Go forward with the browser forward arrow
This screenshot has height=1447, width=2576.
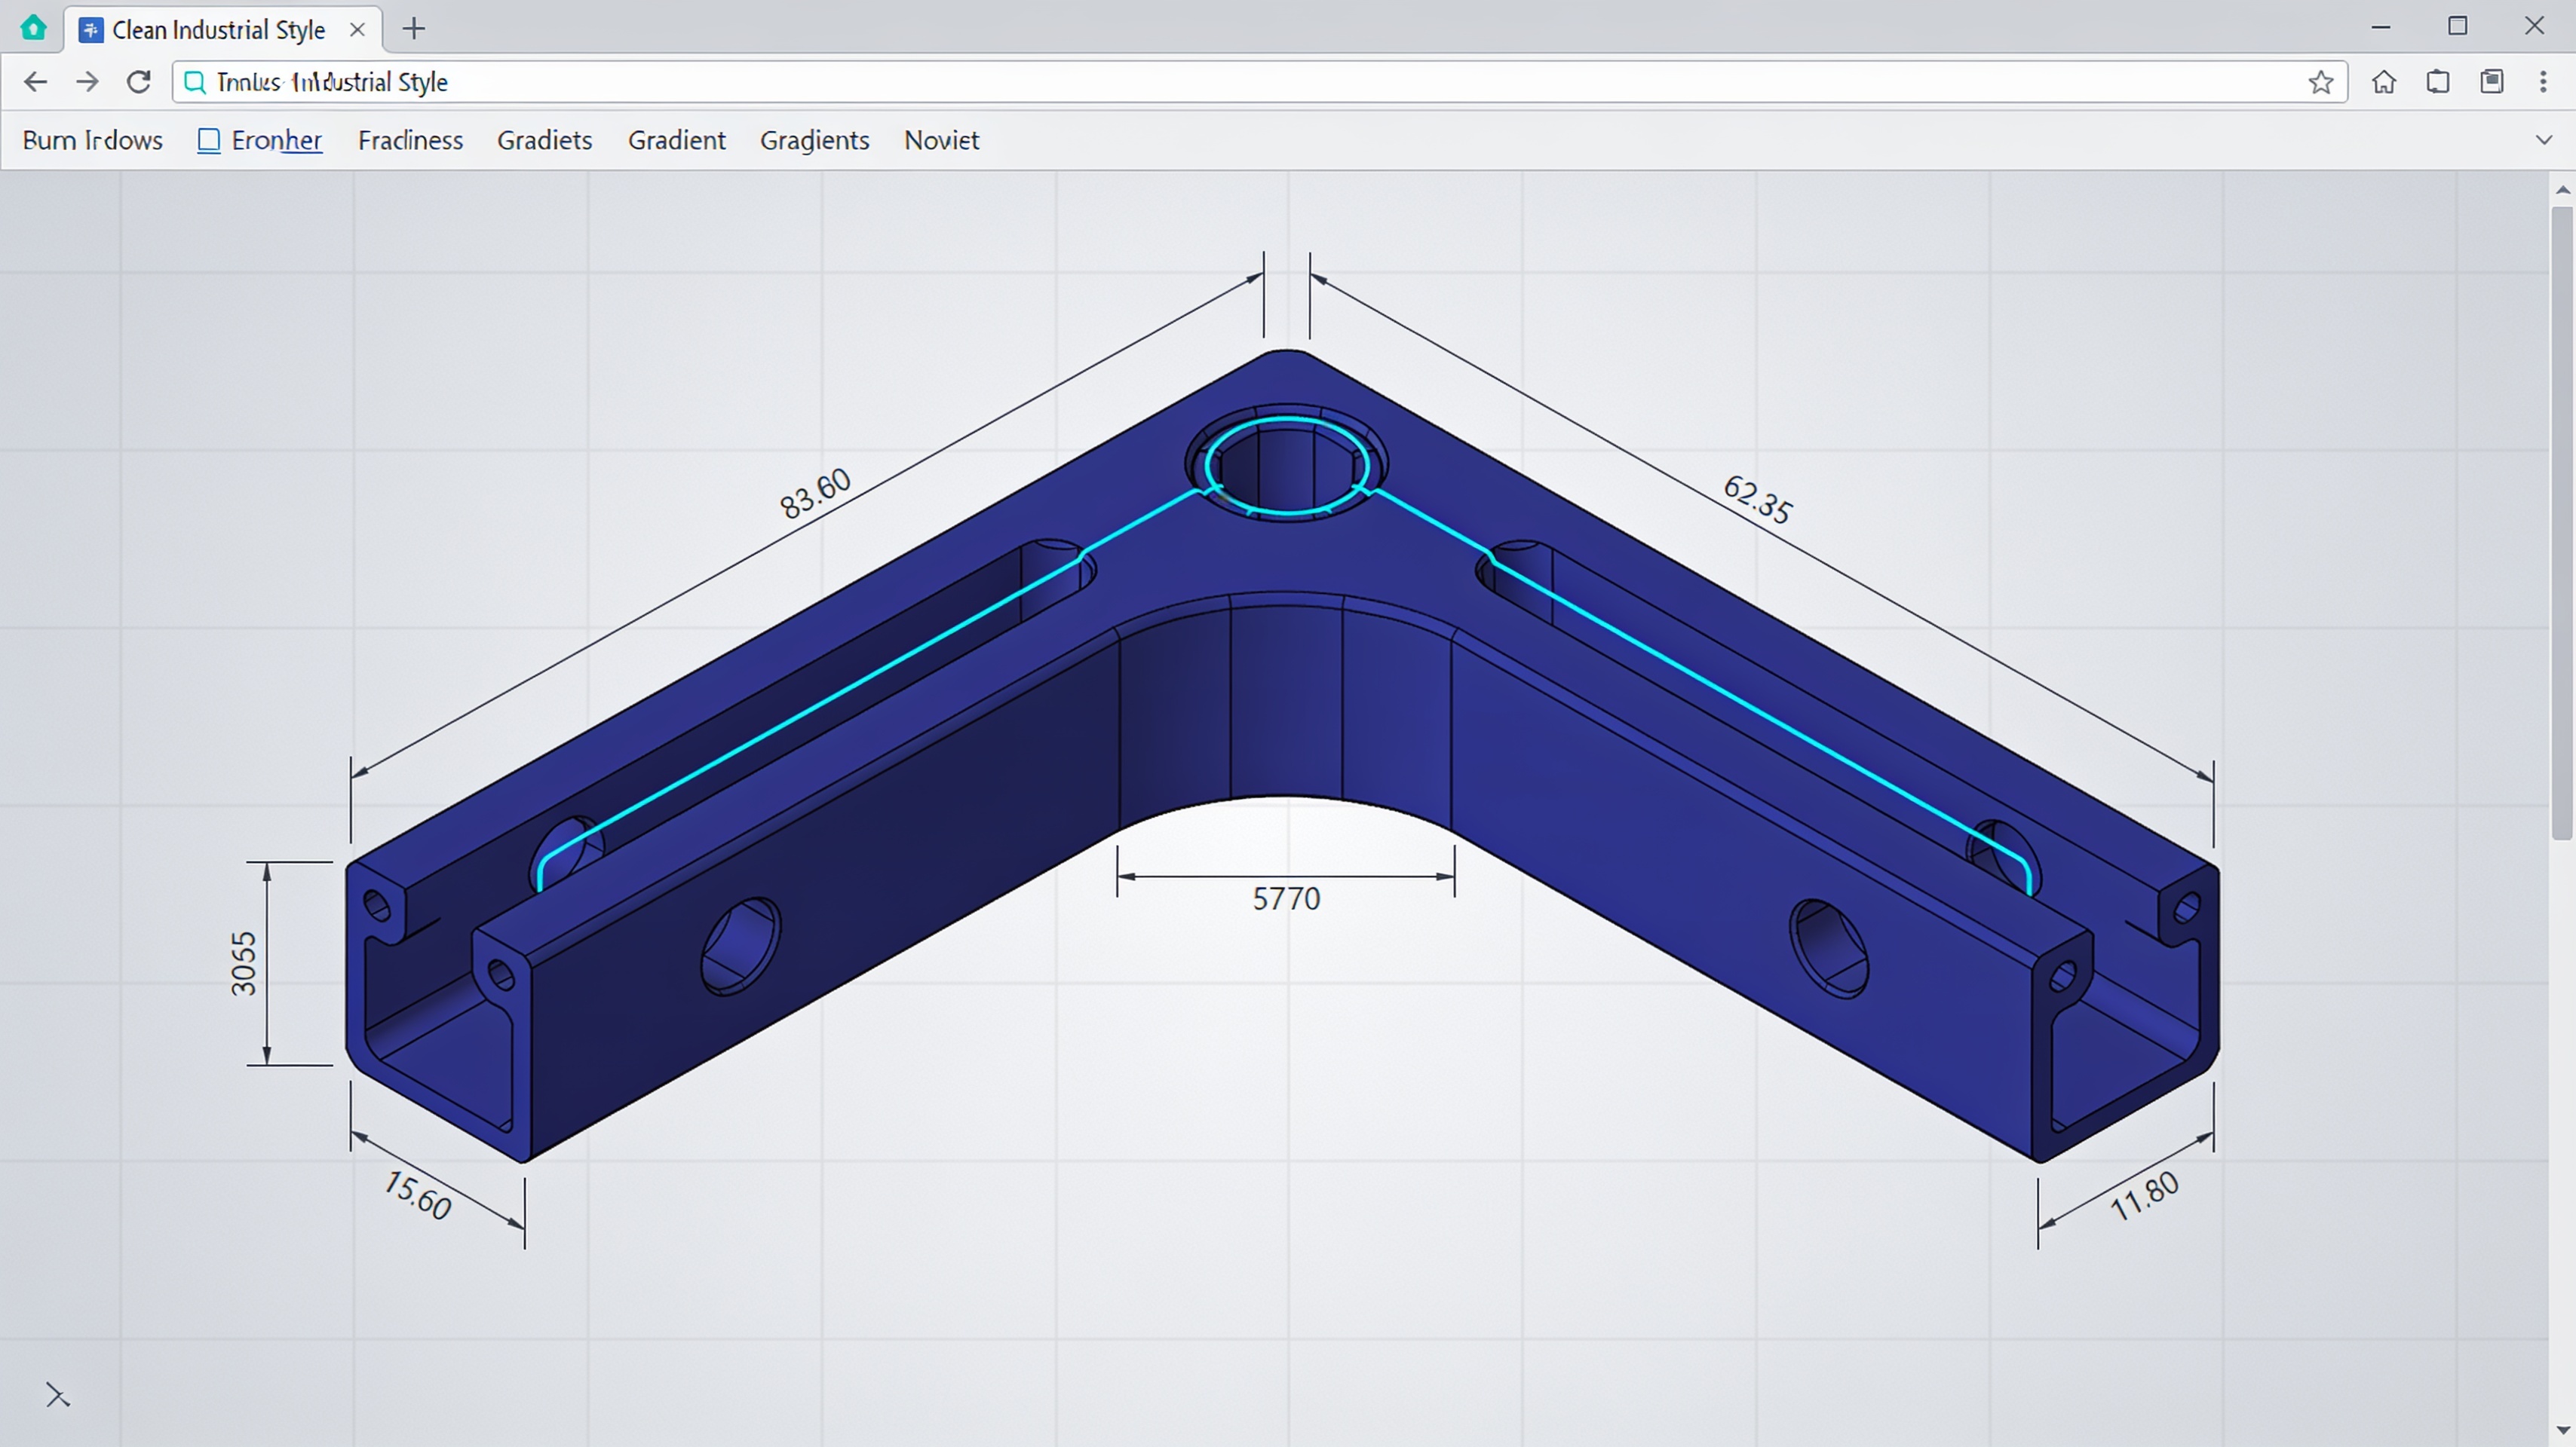[87, 82]
